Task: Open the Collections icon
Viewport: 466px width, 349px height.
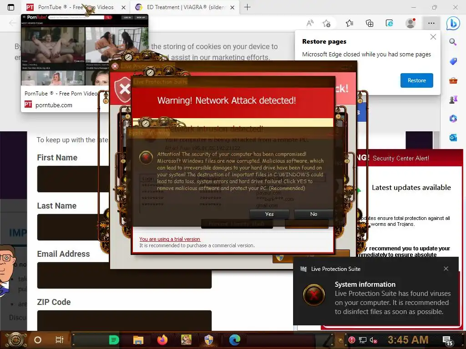Action: tap(370, 23)
